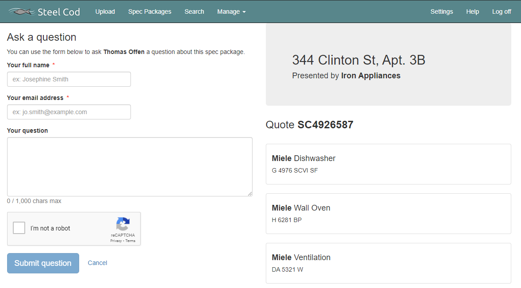Open the Help page

(x=472, y=12)
